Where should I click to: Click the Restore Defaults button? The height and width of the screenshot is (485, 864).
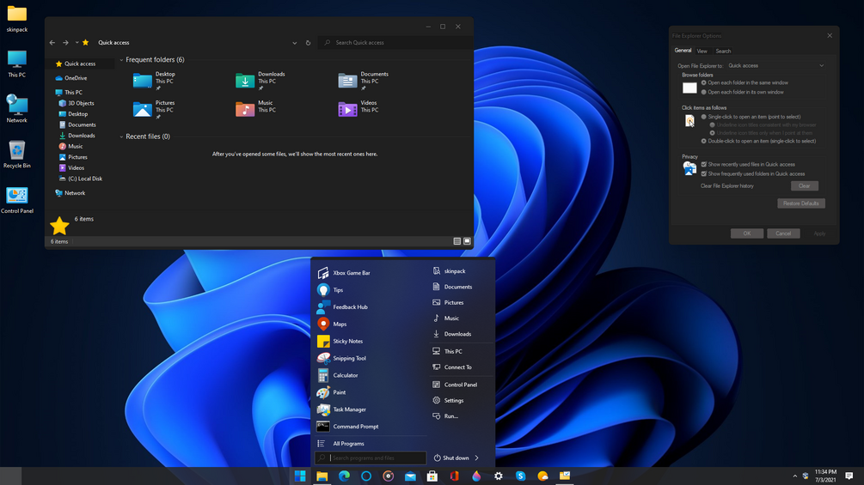coord(800,203)
